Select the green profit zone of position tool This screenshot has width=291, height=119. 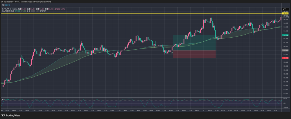coord(194,42)
